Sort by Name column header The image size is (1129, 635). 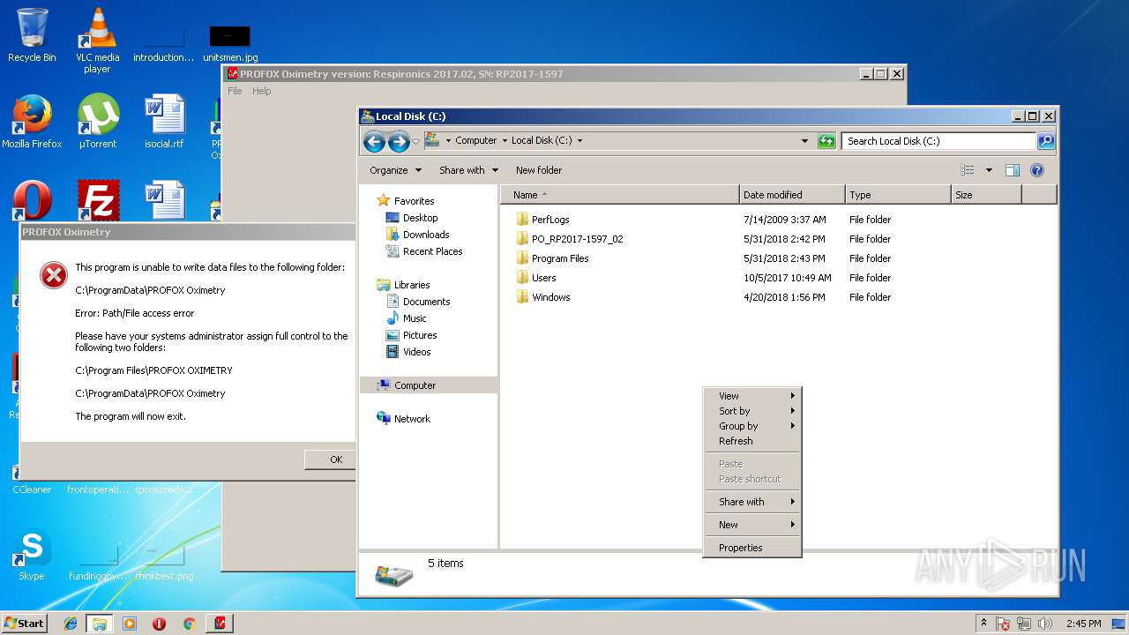(619, 195)
